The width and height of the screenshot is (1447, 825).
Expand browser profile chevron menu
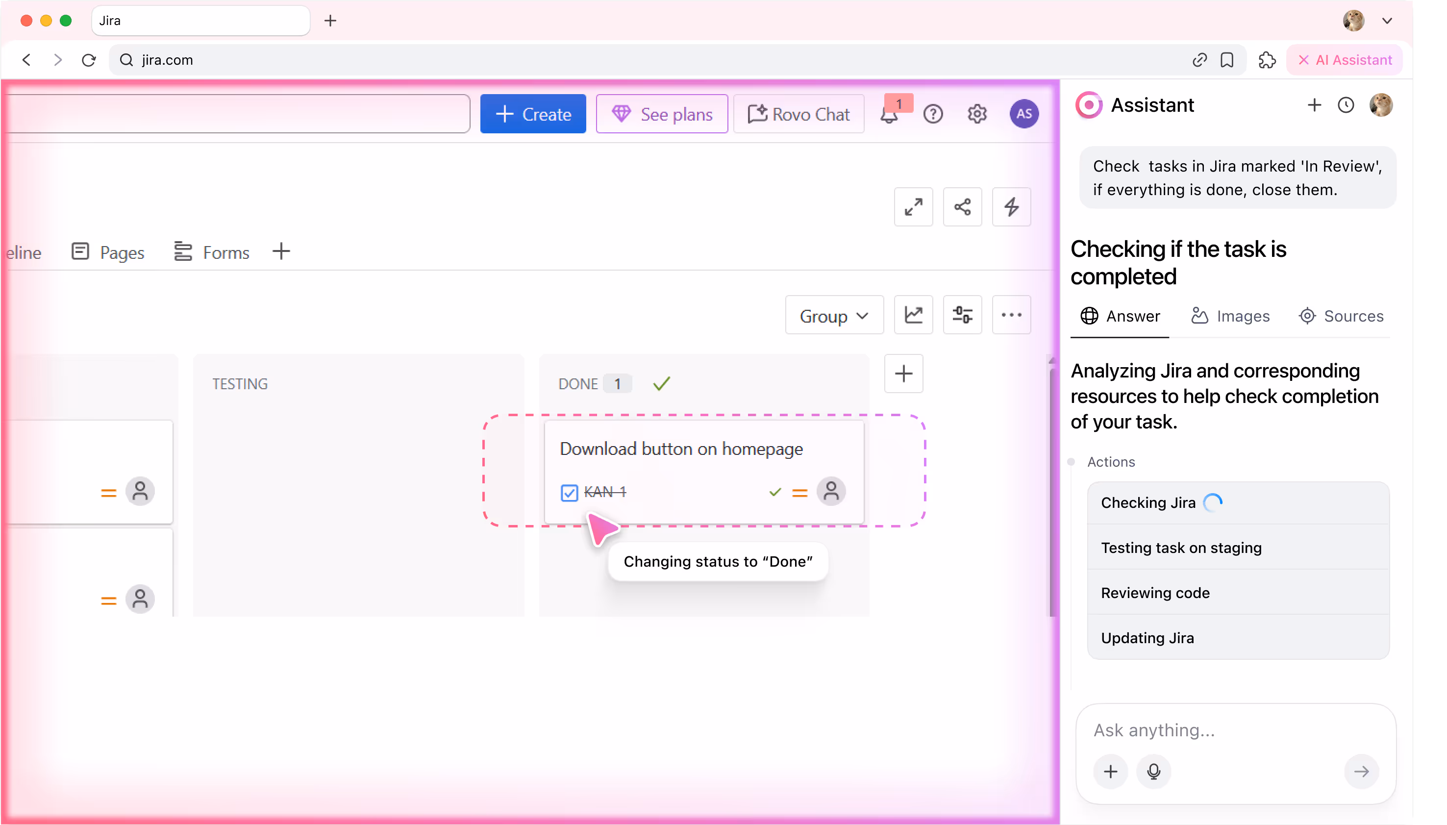[x=1387, y=21]
